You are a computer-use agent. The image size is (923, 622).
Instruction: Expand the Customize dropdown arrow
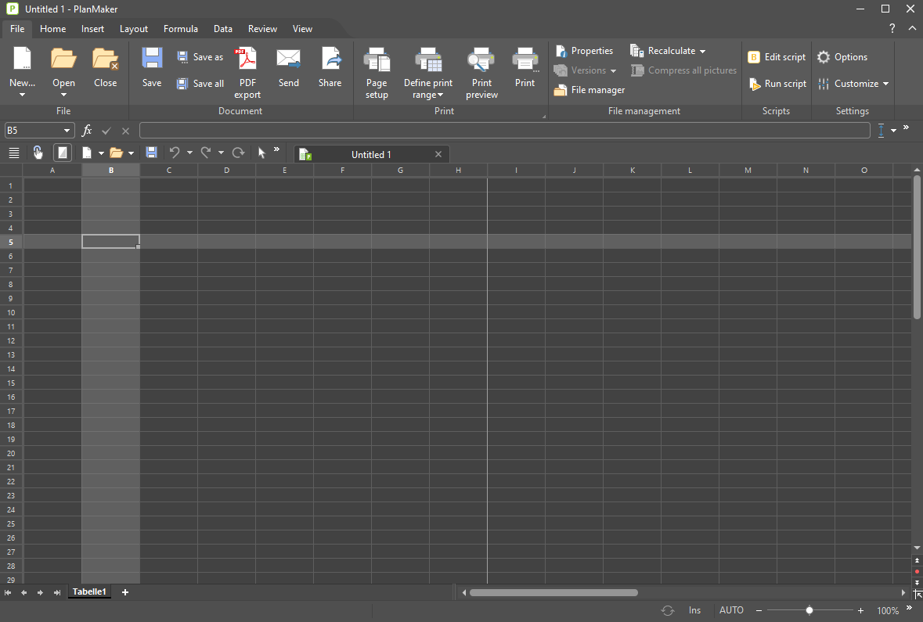coord(885,84)
